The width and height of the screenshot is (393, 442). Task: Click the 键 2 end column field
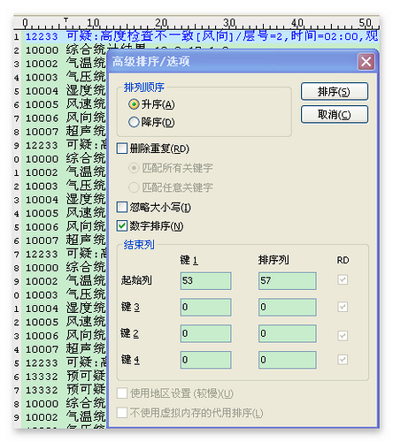click(x=288, y=333)
